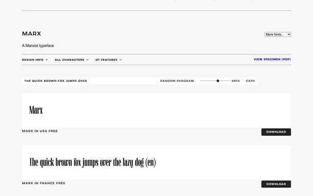The width and height of the screenshot is (313, 196).
Task: Click the chevron beside All Characters
Action: [87, 60]
